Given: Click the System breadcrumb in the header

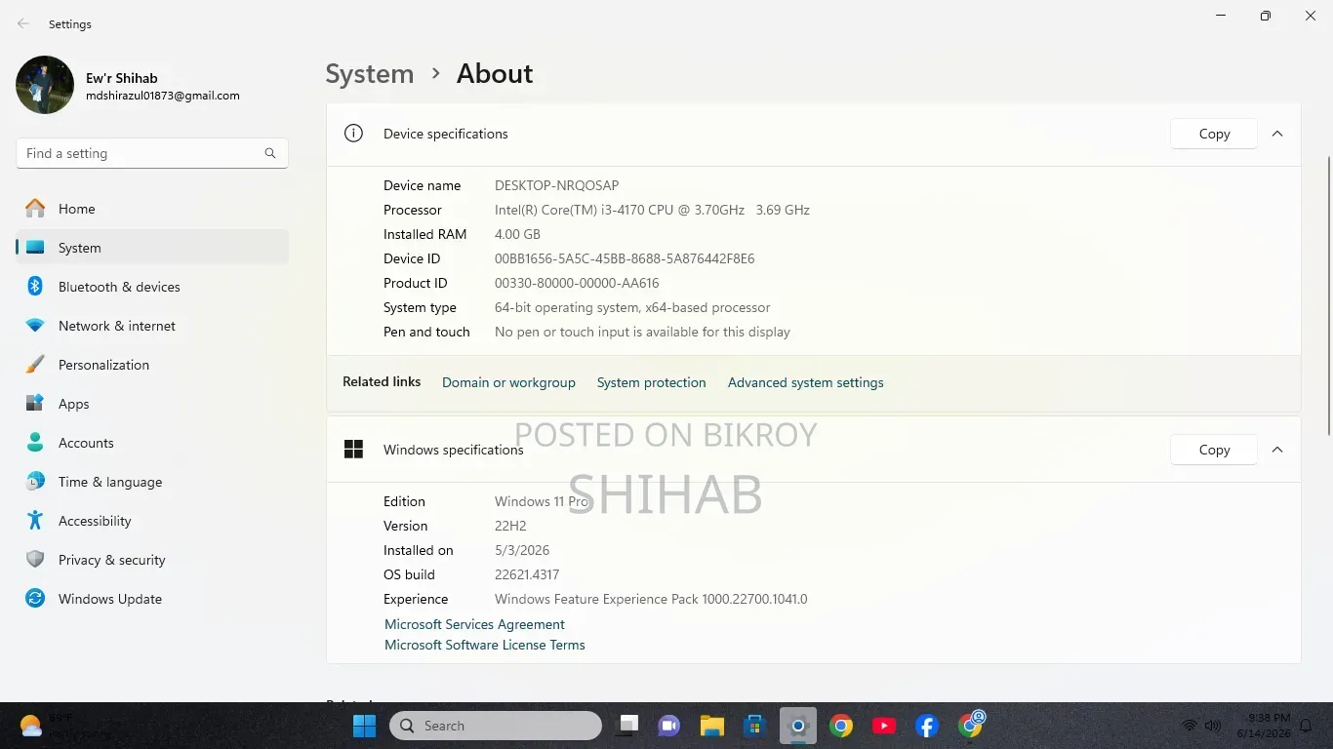Looking at the screenshot, I should pyautogui.click(x=370, y=74).
